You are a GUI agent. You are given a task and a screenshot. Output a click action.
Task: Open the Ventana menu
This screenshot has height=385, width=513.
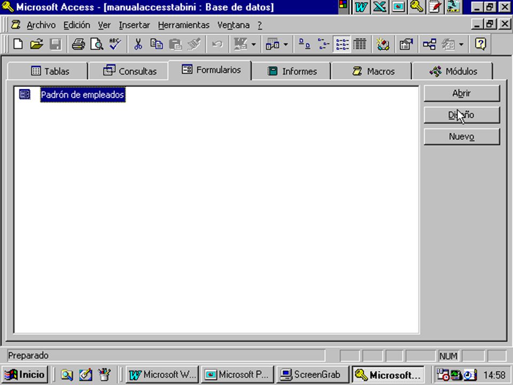coord(234,25)
